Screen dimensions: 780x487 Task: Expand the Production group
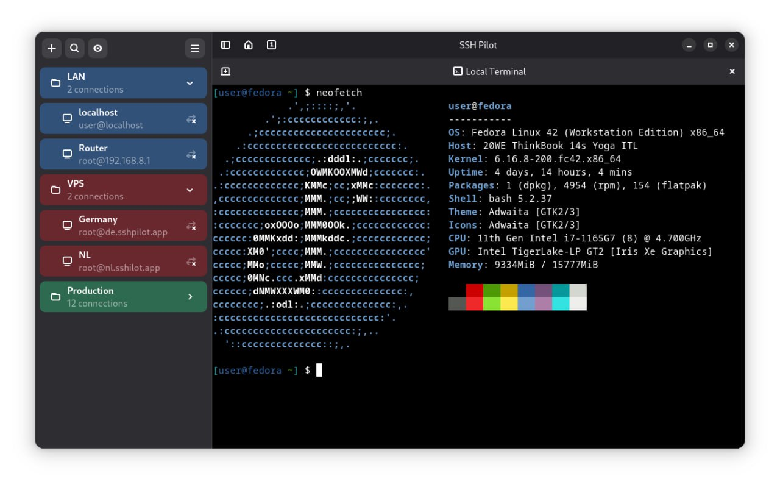(x=190, y=297)
